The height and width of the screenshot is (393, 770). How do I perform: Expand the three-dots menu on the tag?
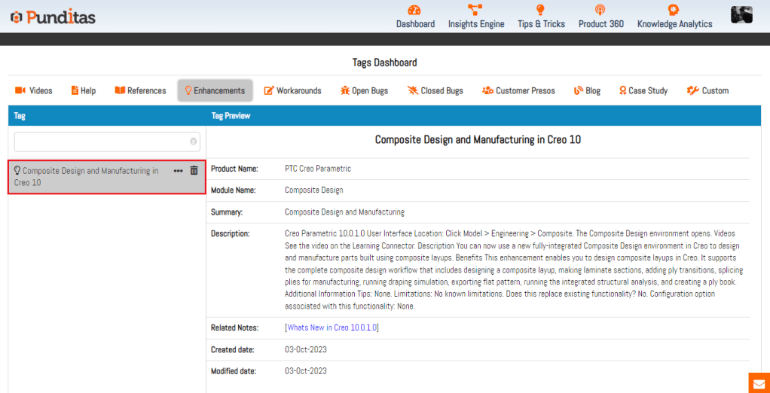point(178,171)
